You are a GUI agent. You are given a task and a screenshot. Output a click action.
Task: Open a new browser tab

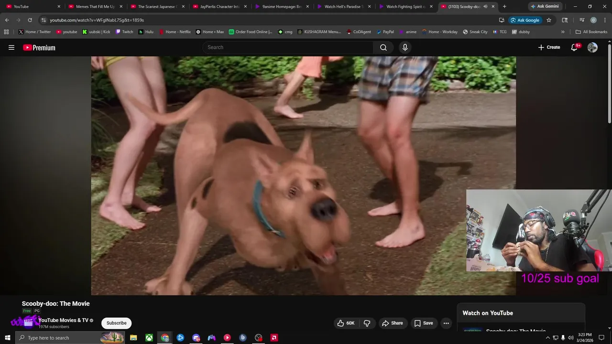pyautogui.click(x=504, y=7)
